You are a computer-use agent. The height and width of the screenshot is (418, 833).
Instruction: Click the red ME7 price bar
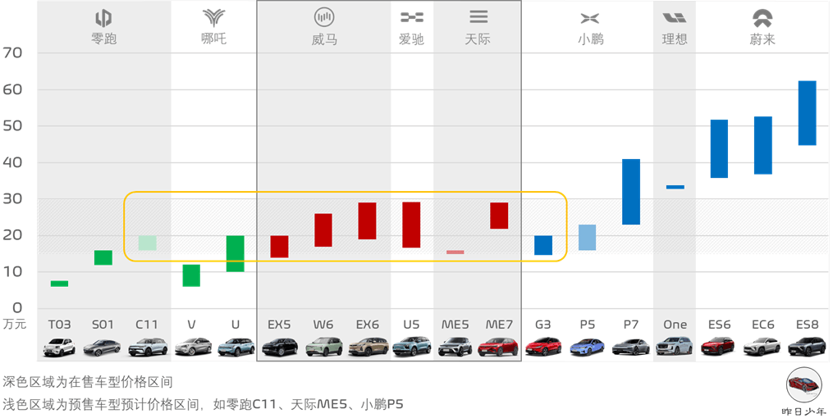499,216
